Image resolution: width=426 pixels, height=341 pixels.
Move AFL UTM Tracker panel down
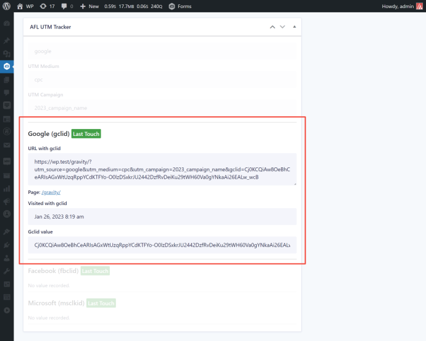[283, 27]
